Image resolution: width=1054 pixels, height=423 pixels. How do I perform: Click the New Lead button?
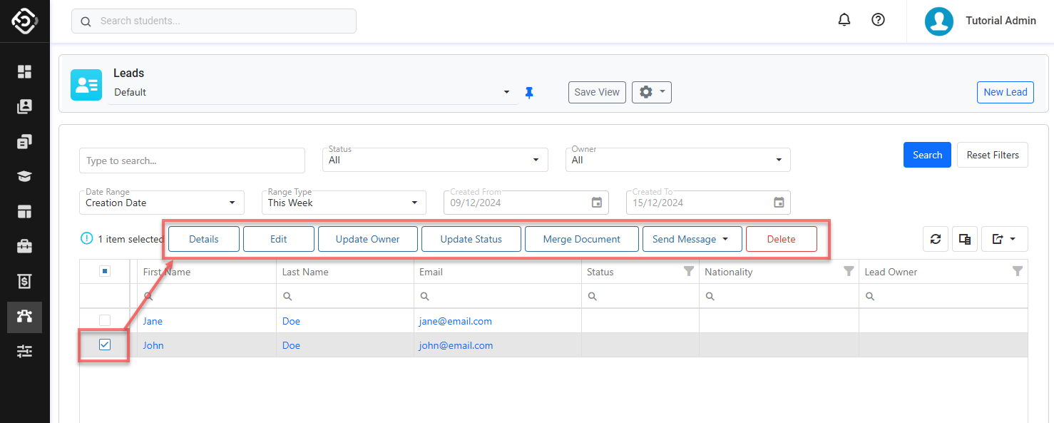pos(1005,93)
